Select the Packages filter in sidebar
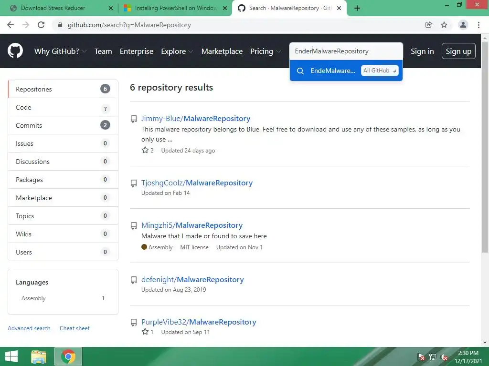The image size is (489, 366). pyautogui.click(x=63, y=180)
